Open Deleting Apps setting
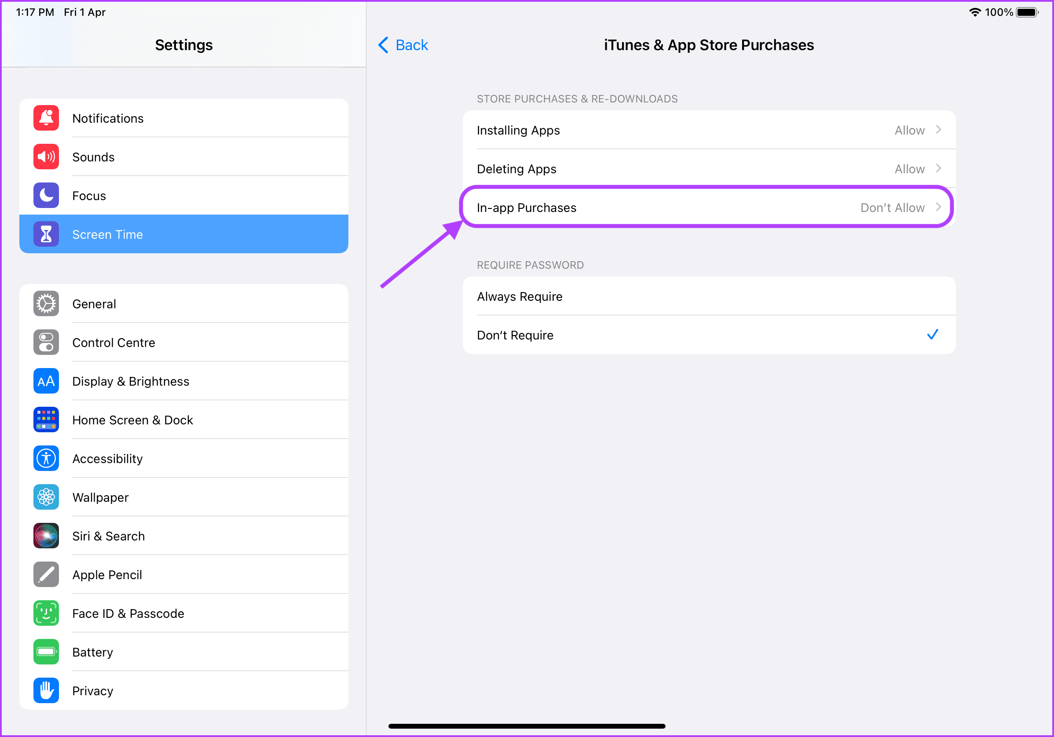This screenshot has height=737, width=1054. (x=709, y=168)
